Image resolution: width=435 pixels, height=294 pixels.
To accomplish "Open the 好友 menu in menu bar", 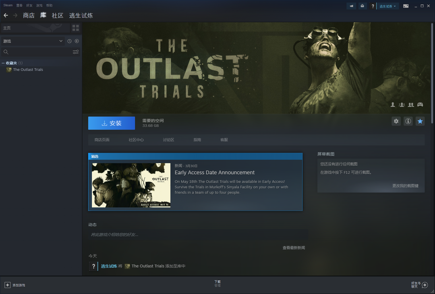I will pos(29,6).
